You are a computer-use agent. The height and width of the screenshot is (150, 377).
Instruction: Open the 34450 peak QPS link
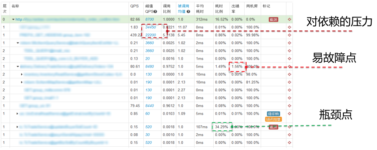pos(150,27)
